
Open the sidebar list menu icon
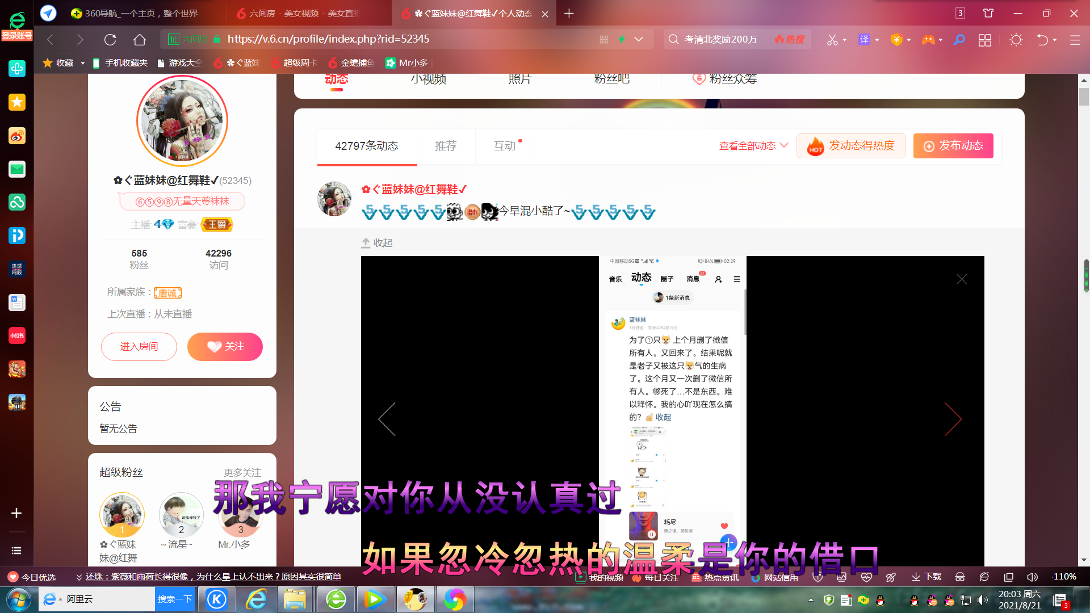point(16,551)
